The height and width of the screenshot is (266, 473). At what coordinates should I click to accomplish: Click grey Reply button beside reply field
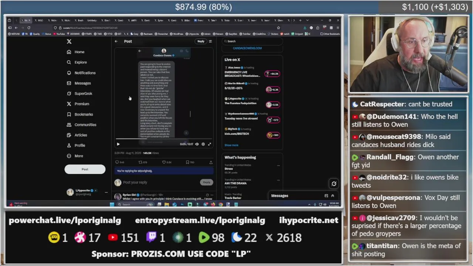pos(207,182)
